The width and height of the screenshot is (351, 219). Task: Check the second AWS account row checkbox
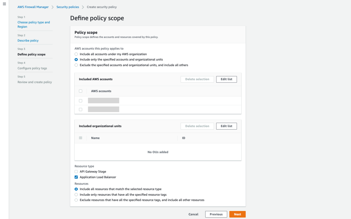coord(81,110)
